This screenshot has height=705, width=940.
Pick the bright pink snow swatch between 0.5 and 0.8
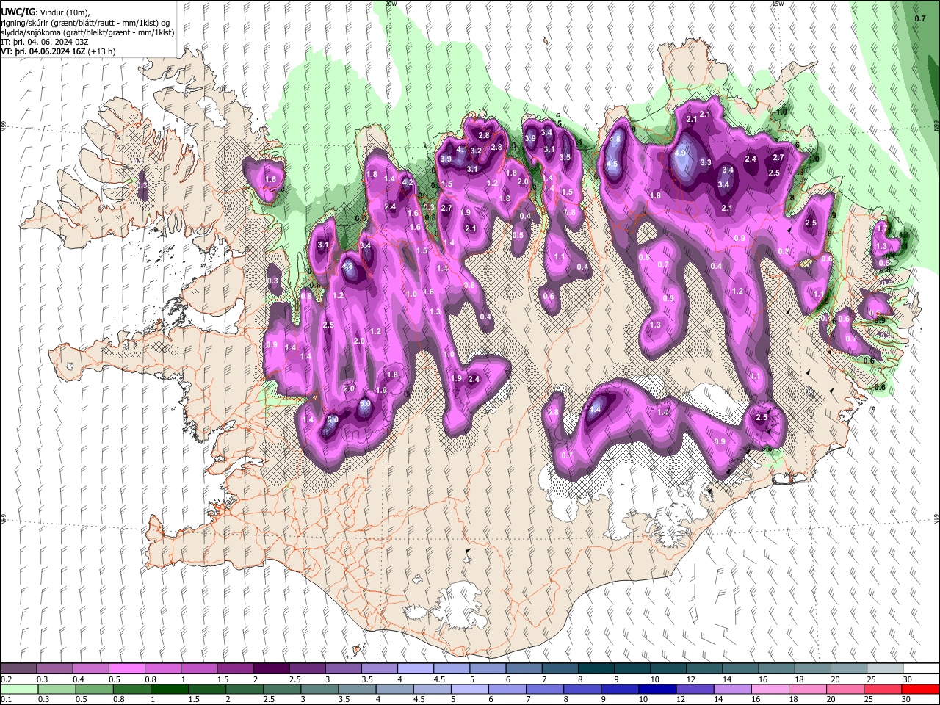127,668
